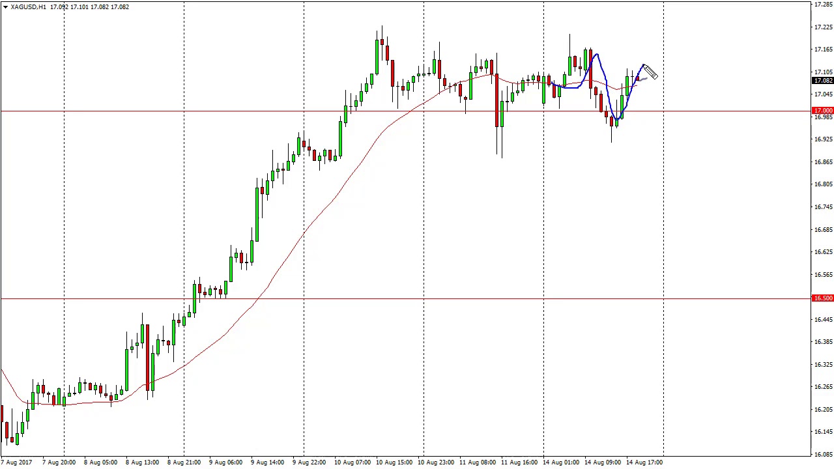
Task: Click the 9 Aug 22:00 time label
Action: point(309,463)
